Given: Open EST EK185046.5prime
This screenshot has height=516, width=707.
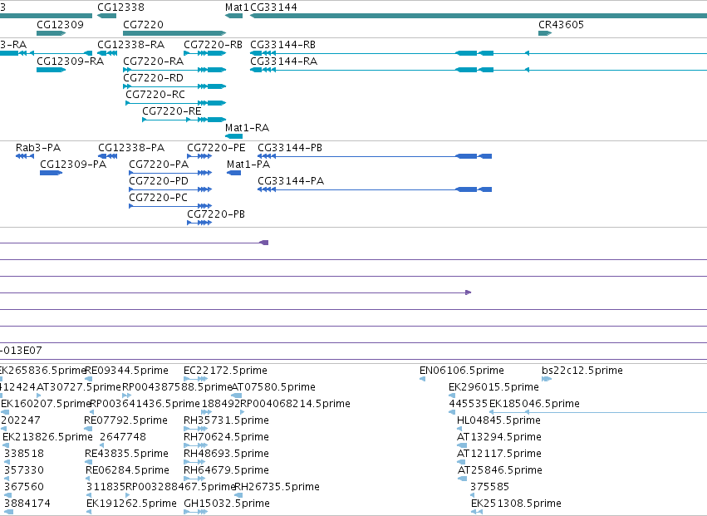Looking at the screenshot, I should (x=534, y=404).
